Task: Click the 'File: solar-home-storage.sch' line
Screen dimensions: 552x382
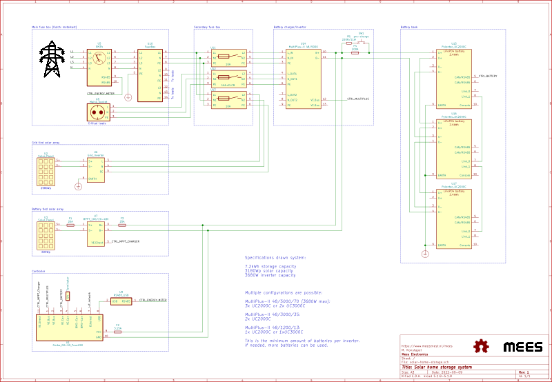Action: click(x=425, y=361)
